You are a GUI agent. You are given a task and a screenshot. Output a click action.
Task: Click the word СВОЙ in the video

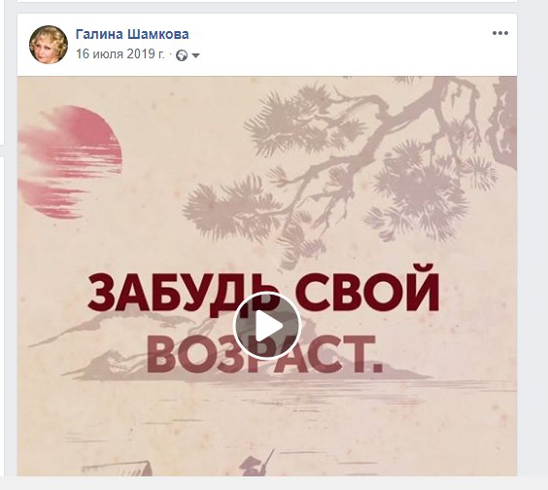click(x=367, y=292)
